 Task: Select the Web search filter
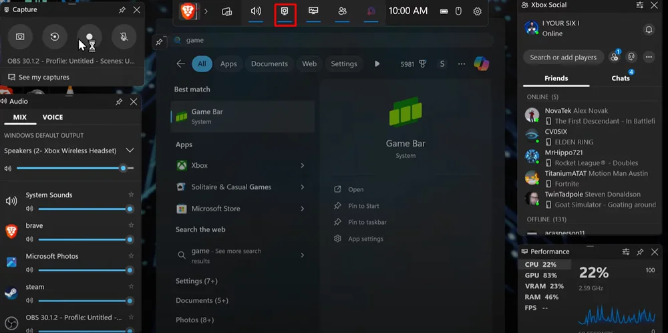(x=309, y=64)
